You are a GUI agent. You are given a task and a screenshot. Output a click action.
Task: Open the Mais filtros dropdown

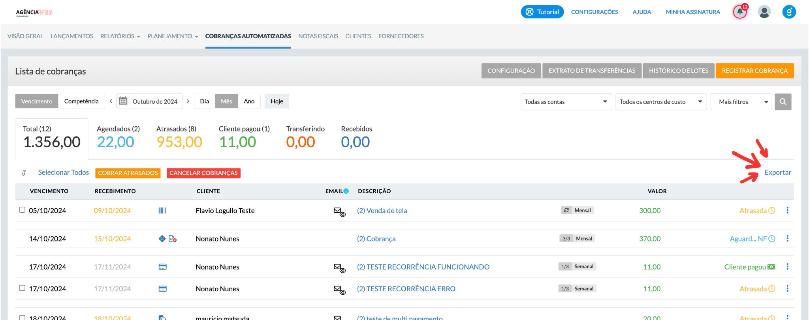coord(741,102)
